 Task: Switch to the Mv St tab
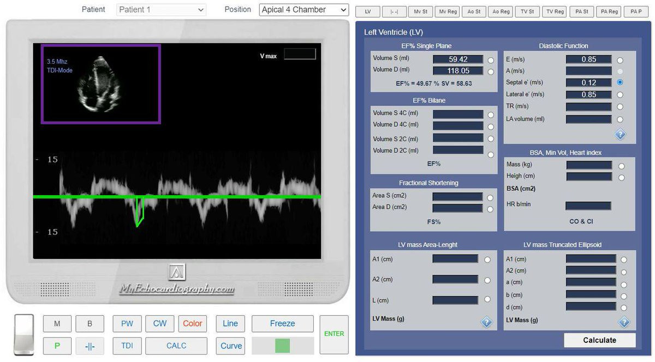click(421, 11)
